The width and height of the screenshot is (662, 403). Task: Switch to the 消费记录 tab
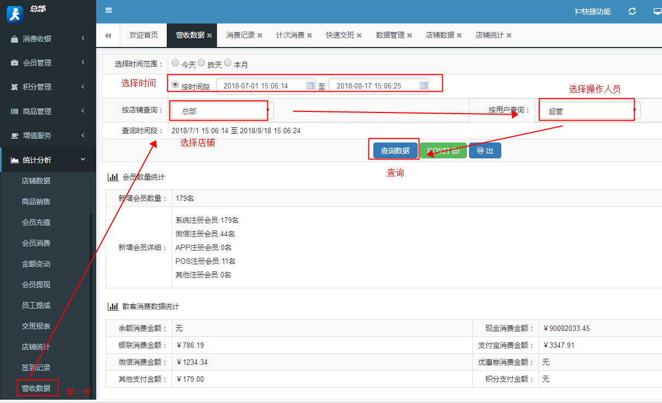tap(241, 34)
